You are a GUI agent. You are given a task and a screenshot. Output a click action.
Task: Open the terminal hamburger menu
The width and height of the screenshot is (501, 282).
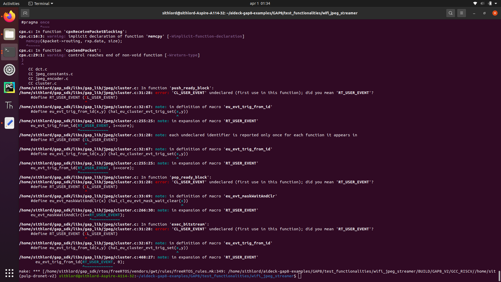click(x=461, y=13)
